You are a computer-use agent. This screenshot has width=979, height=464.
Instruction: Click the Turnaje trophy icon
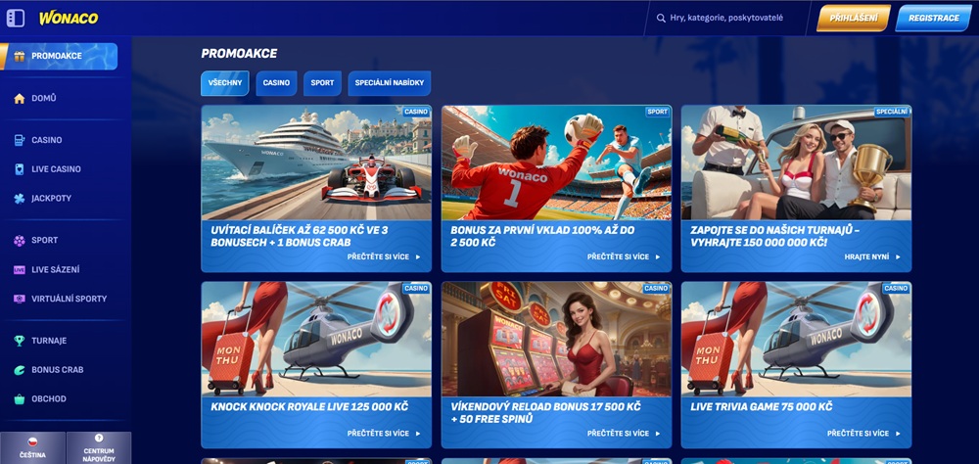click(x=20, y=341)
